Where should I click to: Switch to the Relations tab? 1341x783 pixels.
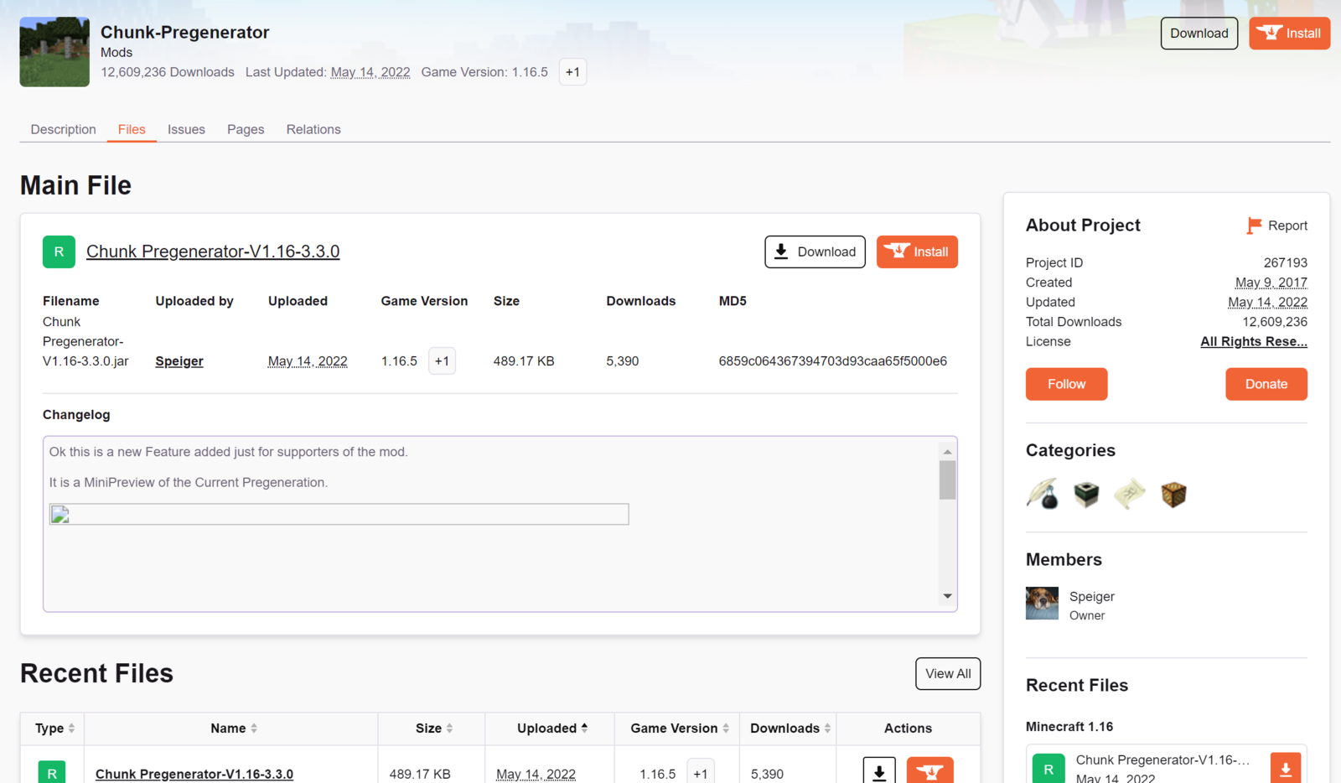coord(313,129)
